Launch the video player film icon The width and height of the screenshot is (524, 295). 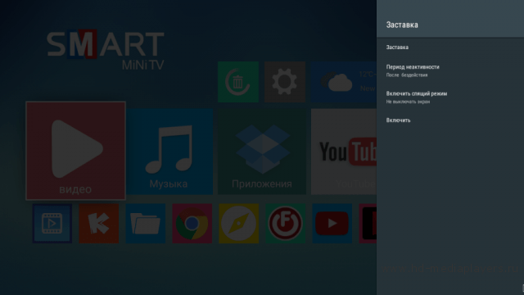[x=52, y=224]
